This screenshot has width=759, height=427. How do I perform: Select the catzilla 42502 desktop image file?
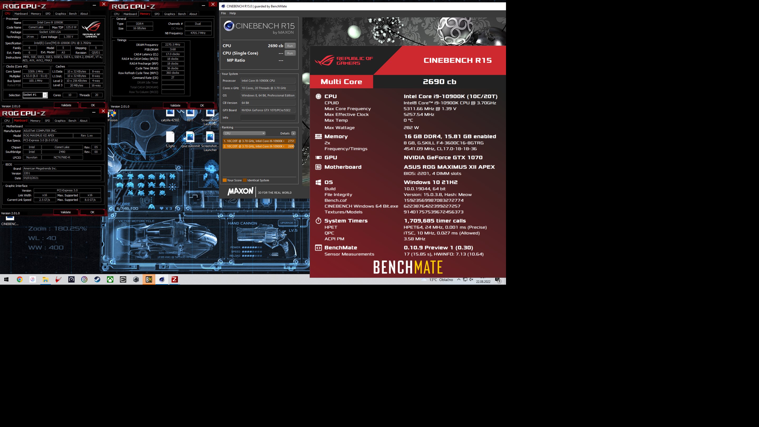[x=170, y=115]
